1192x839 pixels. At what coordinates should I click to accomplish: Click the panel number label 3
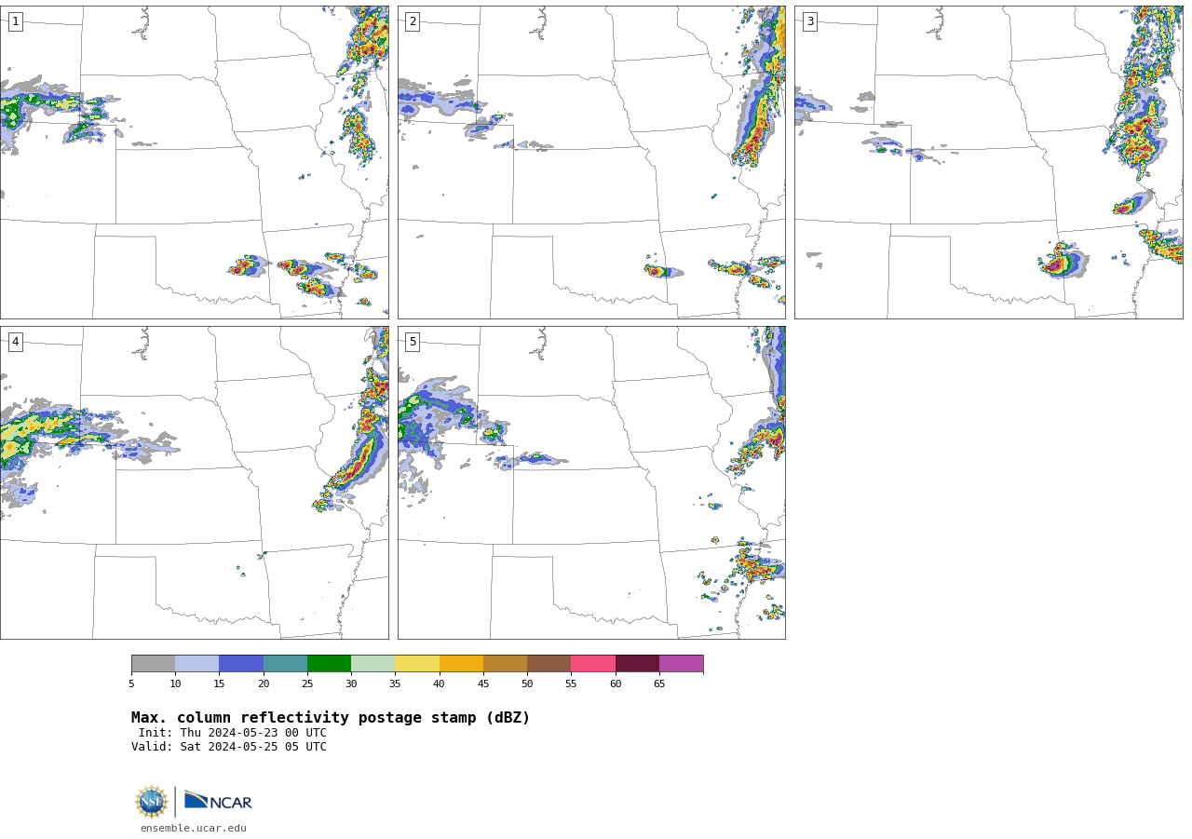(809, 21)
